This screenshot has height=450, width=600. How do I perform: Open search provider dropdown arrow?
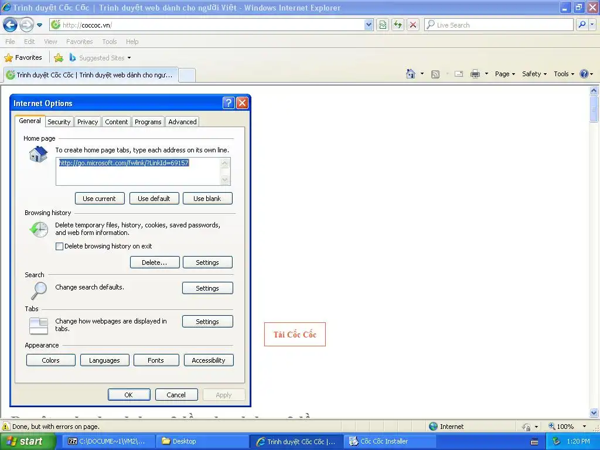(592, 25)
